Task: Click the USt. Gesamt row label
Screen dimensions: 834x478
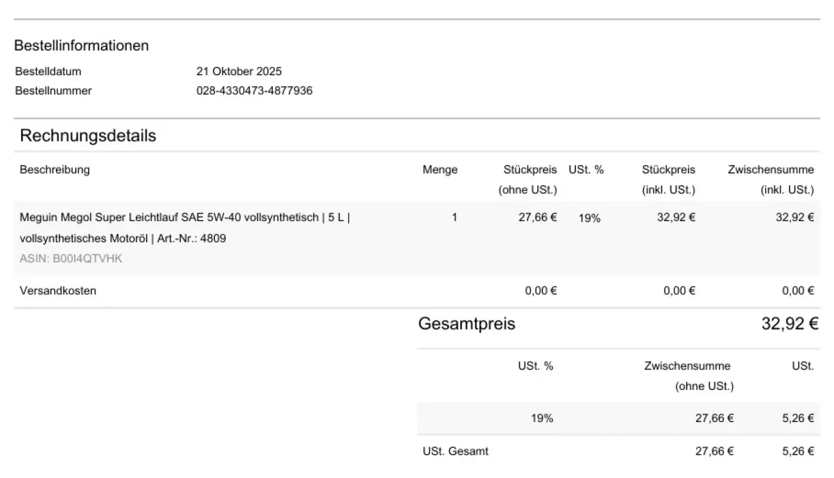Action: [456, 451]
